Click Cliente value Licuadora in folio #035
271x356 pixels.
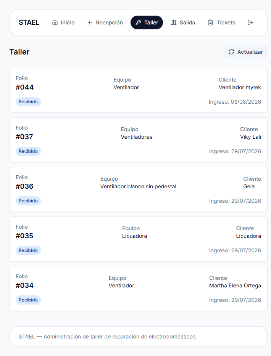click(248, 236)
